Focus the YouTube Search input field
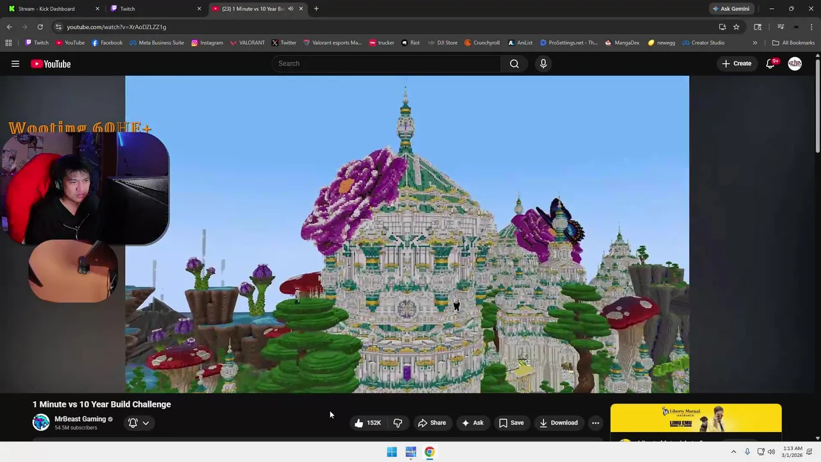This screenshot has height=462, width=821. [387, 64]
